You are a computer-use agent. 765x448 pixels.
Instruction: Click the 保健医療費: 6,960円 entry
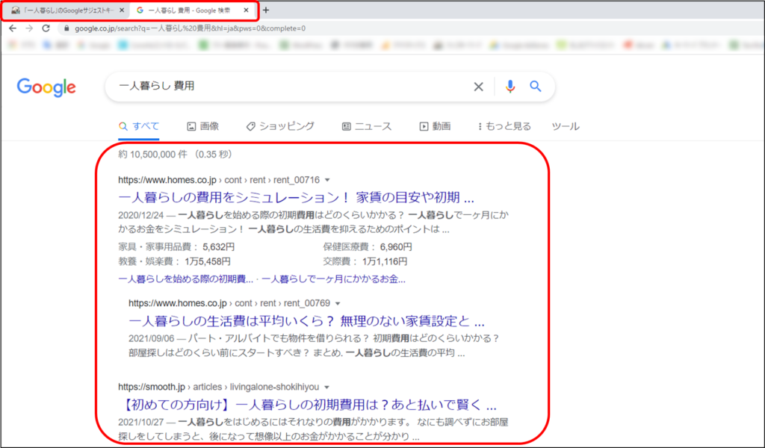coord(368,247)
